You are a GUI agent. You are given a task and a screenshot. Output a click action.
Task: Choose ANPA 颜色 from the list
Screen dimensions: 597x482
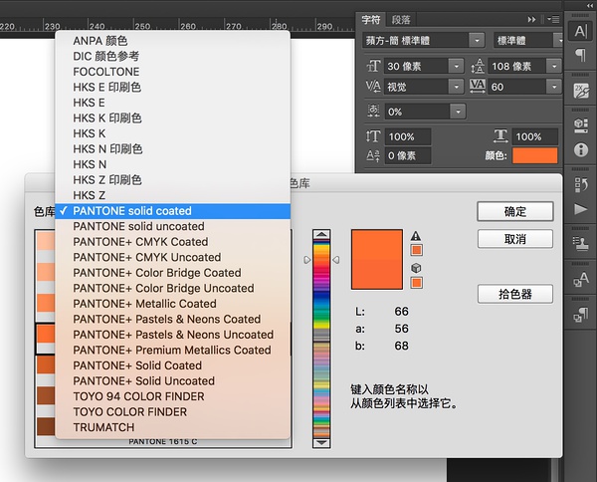pyautogui.click(x=173, y=41)
